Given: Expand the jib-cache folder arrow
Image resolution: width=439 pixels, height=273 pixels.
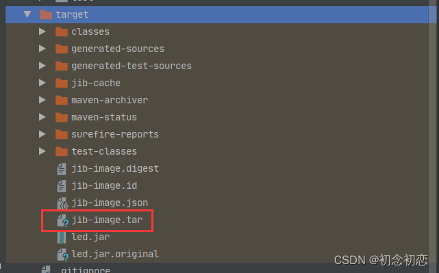Looking at the screenshot, I should (x=42, y=83).
